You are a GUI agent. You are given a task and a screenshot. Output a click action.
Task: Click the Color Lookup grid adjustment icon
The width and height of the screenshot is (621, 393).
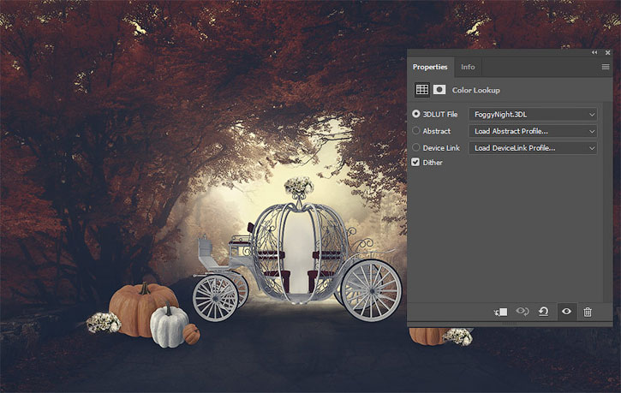click(421, 90)
